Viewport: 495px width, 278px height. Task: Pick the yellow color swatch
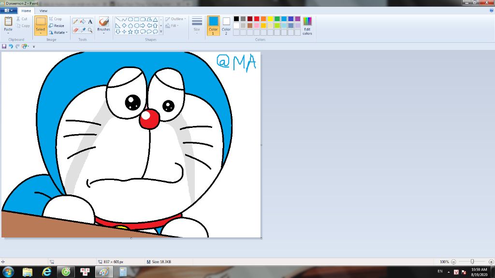[270, 19]
